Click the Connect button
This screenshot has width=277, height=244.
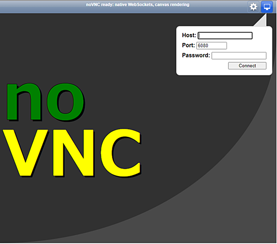tap(247, 66)
